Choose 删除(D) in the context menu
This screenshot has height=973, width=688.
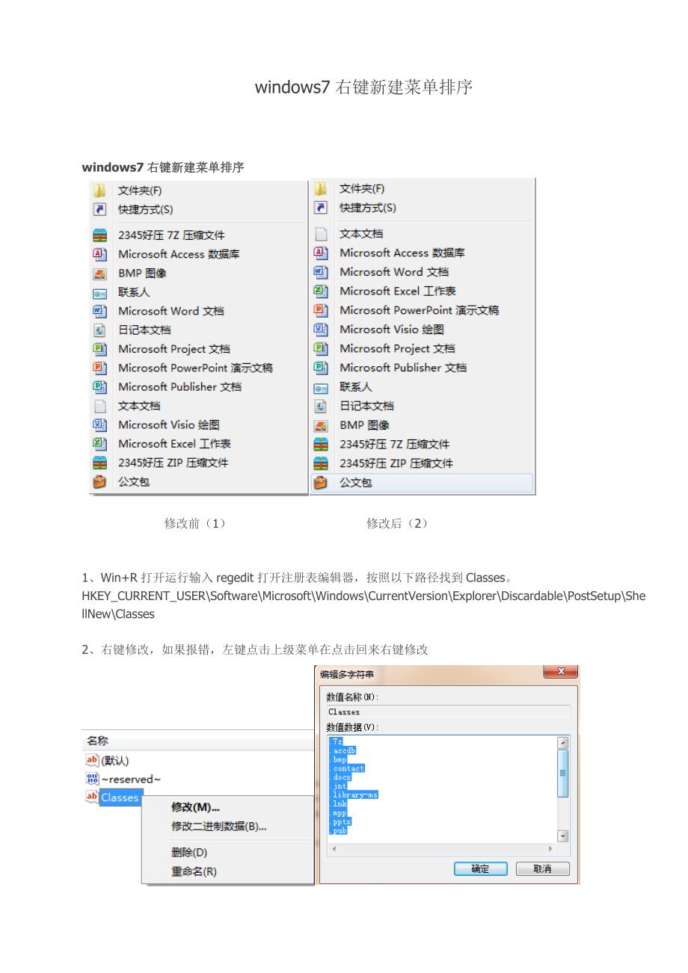pyautogui.click(x=189, y=853)
